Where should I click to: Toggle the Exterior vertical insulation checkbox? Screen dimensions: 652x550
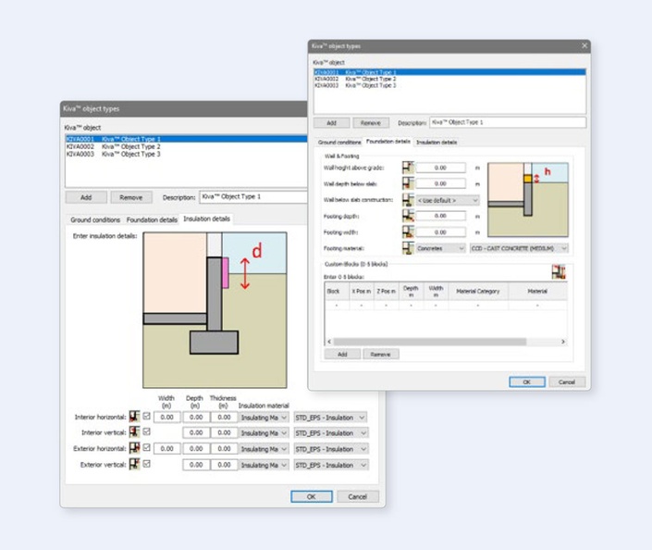(147, 463)
